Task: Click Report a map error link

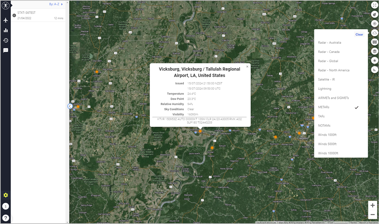Action: [368, 222]
